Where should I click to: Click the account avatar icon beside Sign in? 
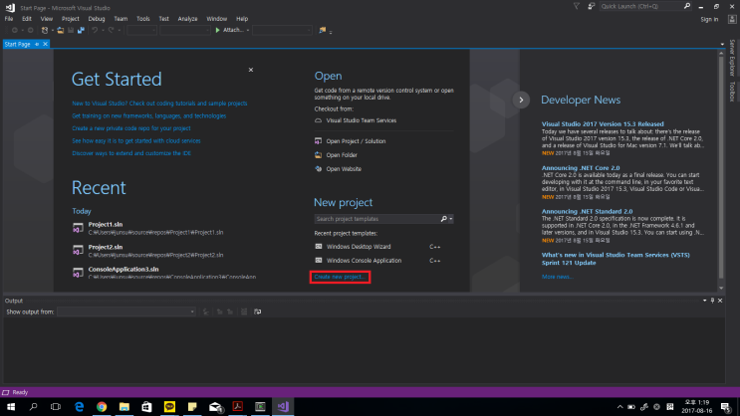pos(732,19)
